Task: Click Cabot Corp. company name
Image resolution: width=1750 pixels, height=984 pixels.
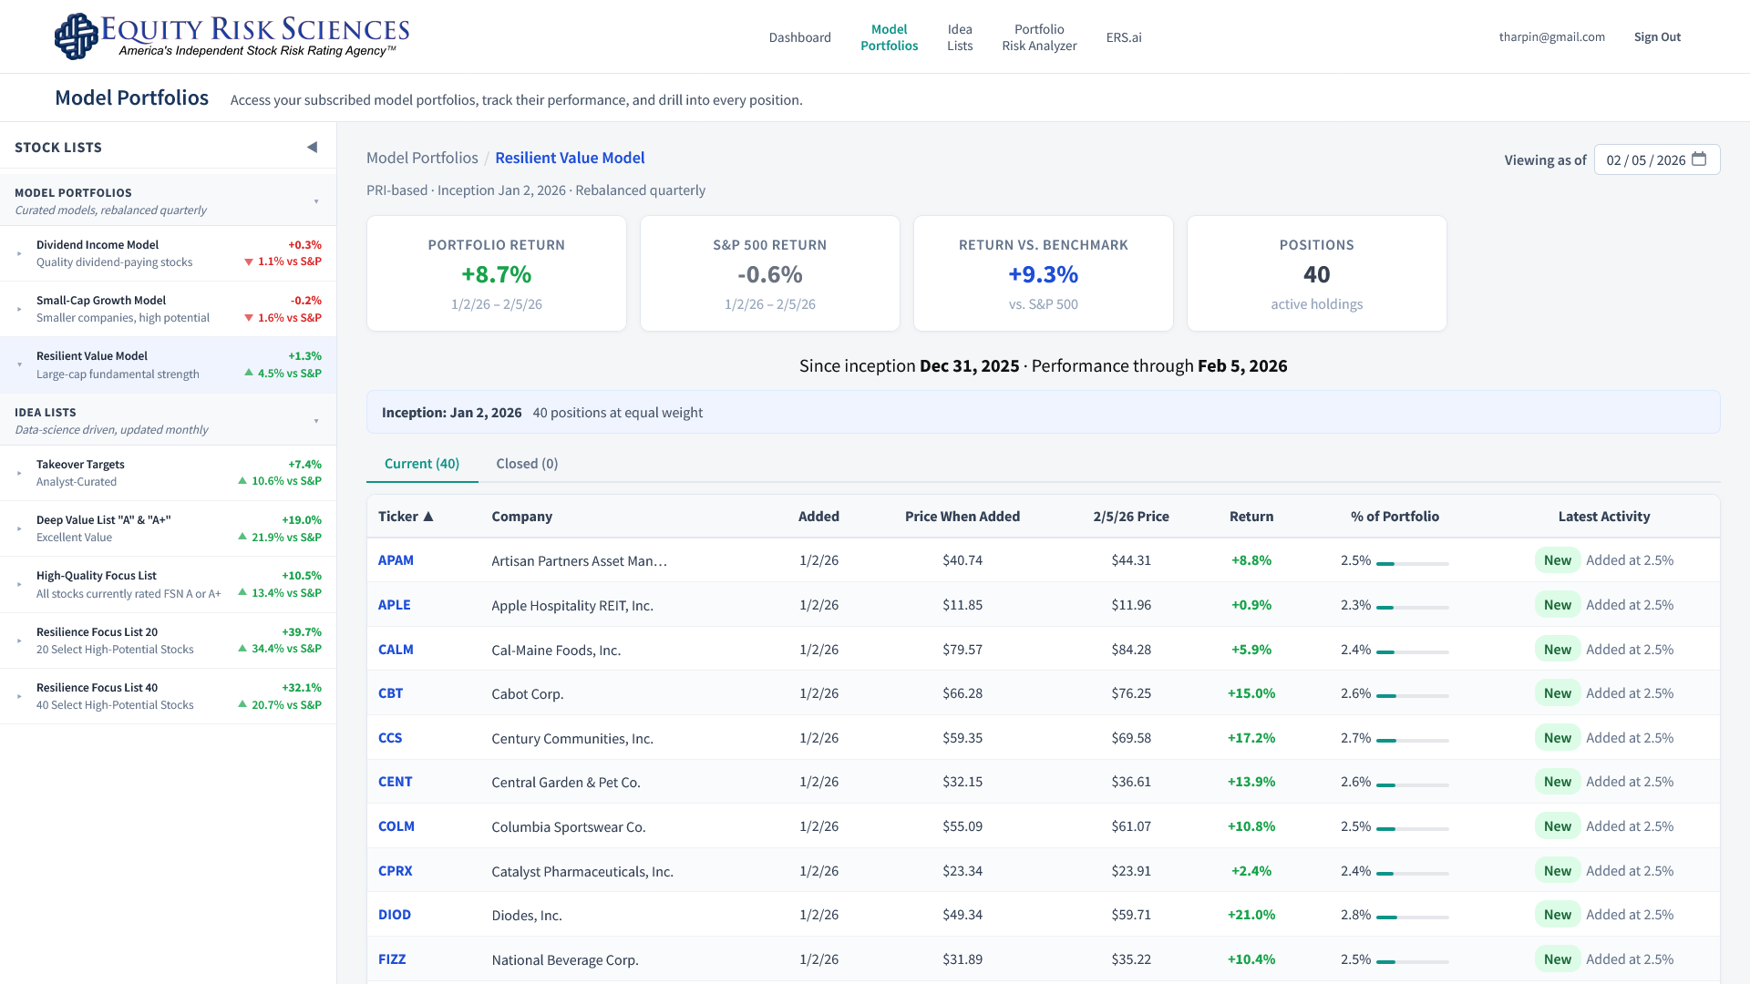Action: (x=527, y=694)
